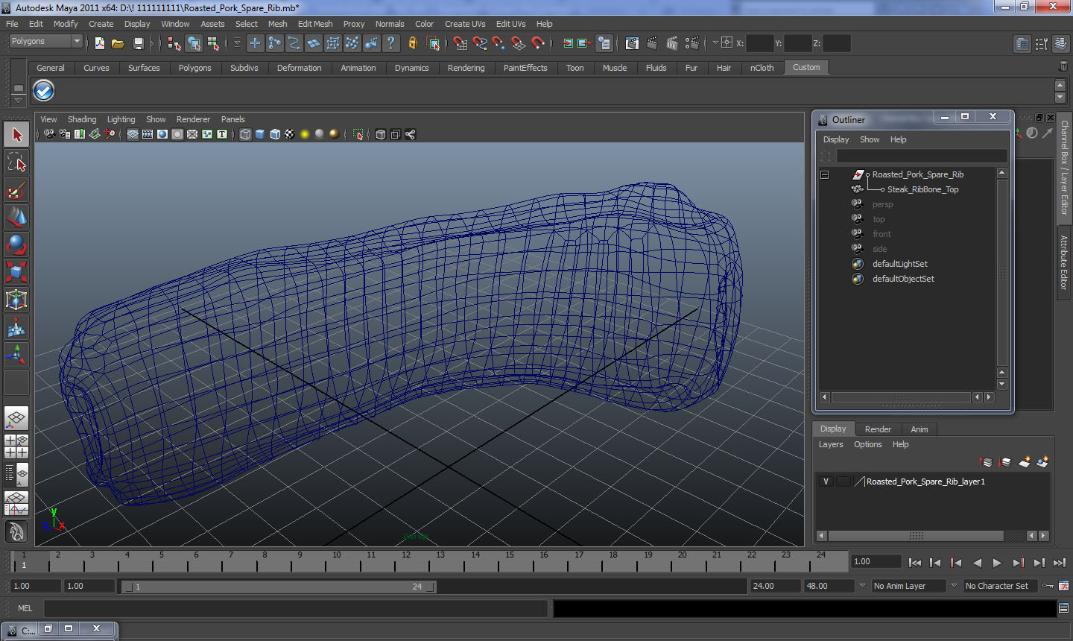Click the question mark selection mask icon
The image size is (1073, 641).
point(391,43)
